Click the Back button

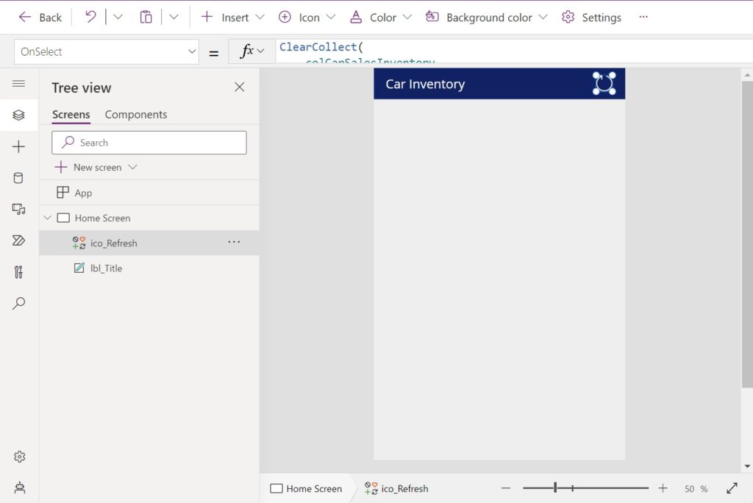coord(40,16)
